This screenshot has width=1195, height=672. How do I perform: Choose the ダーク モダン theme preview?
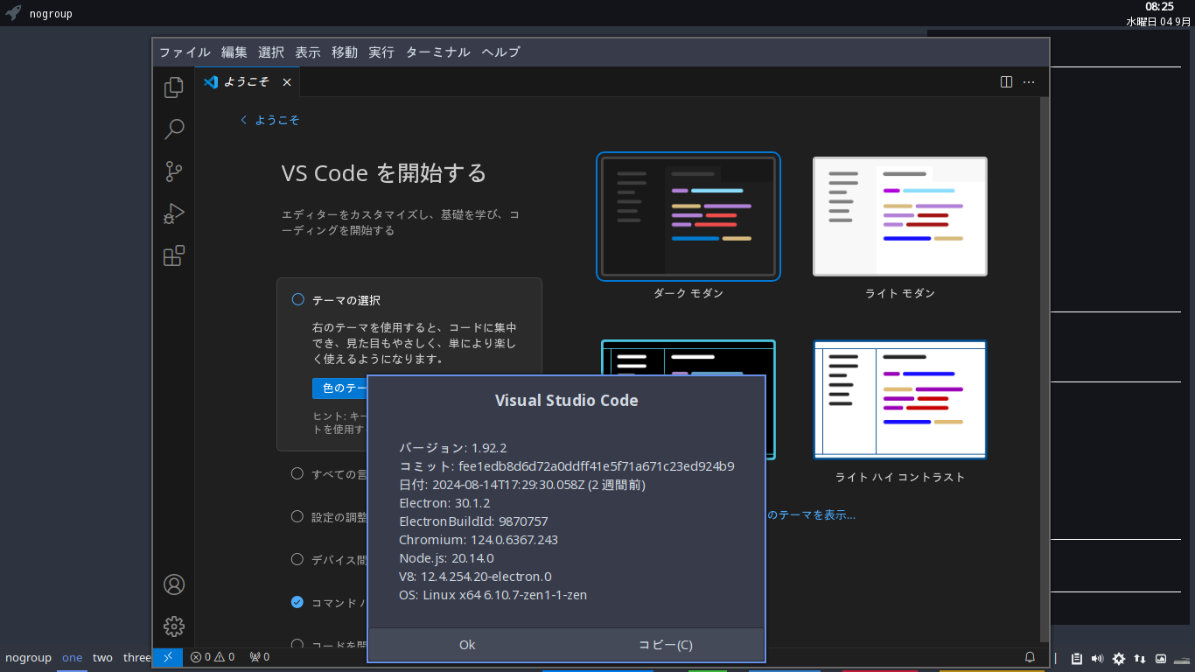688,217
